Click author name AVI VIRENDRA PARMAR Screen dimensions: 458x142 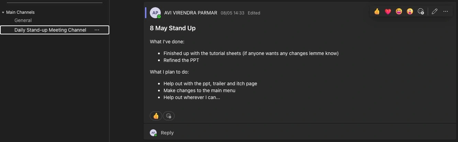tap(191, 13)
